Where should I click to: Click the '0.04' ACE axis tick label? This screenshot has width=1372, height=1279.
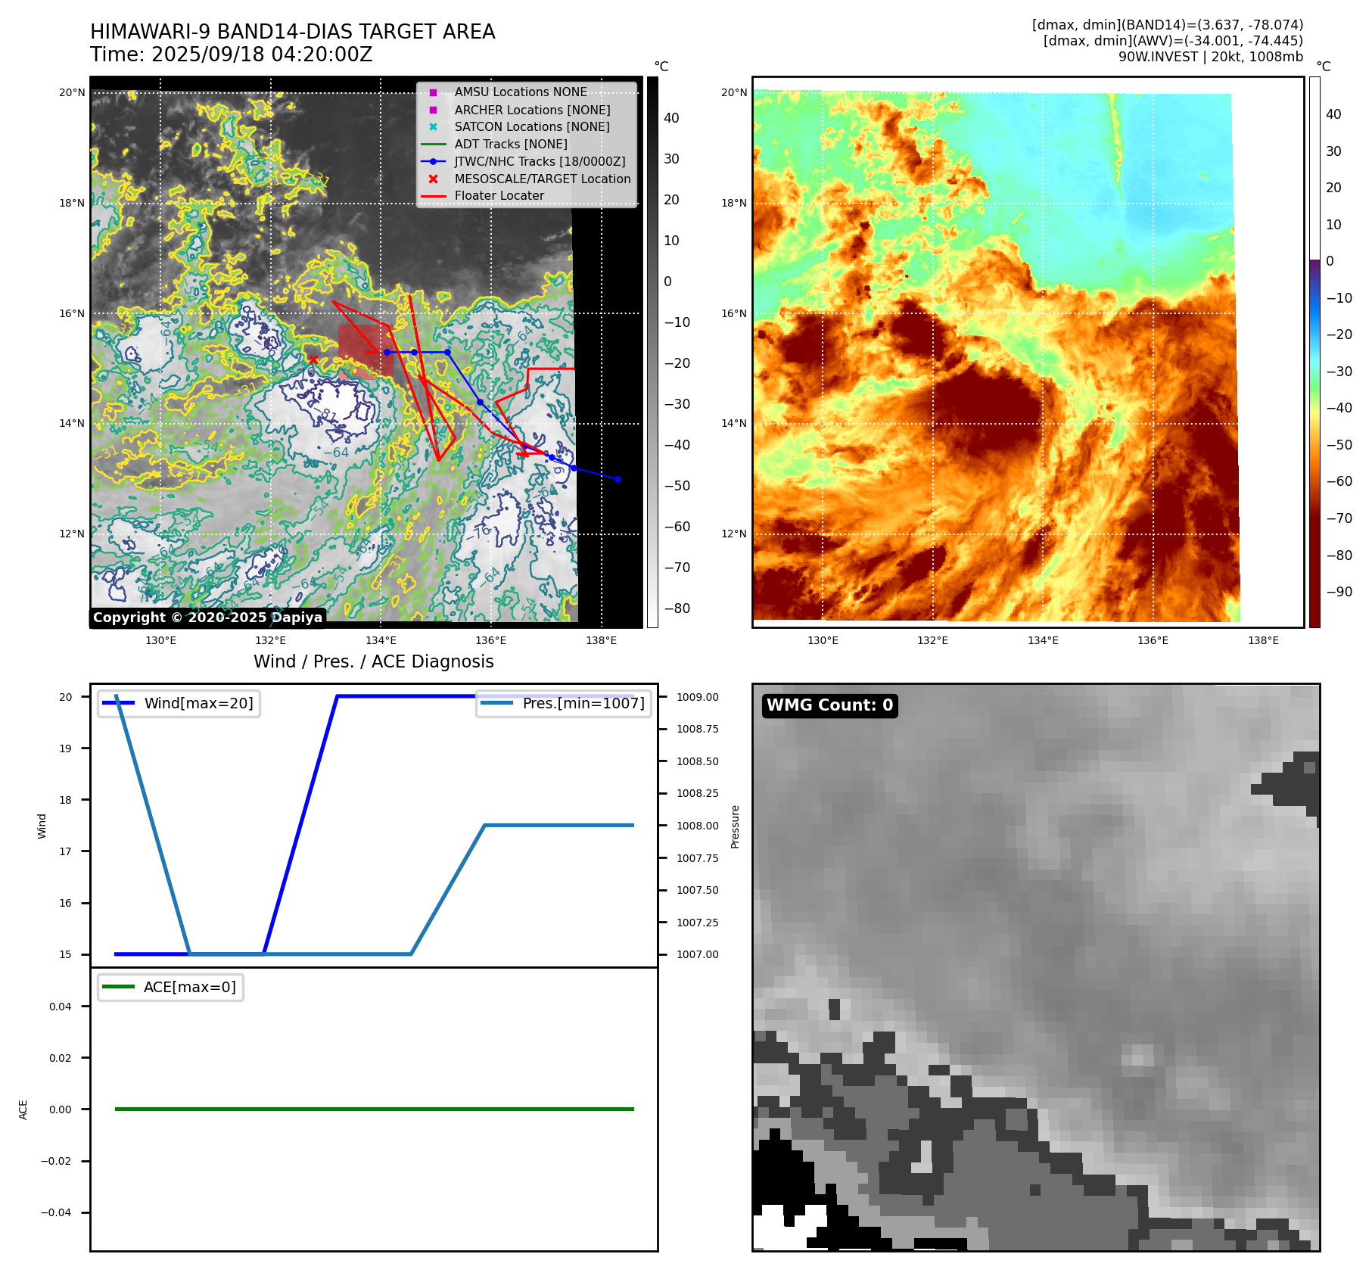tap(61, 1007)
